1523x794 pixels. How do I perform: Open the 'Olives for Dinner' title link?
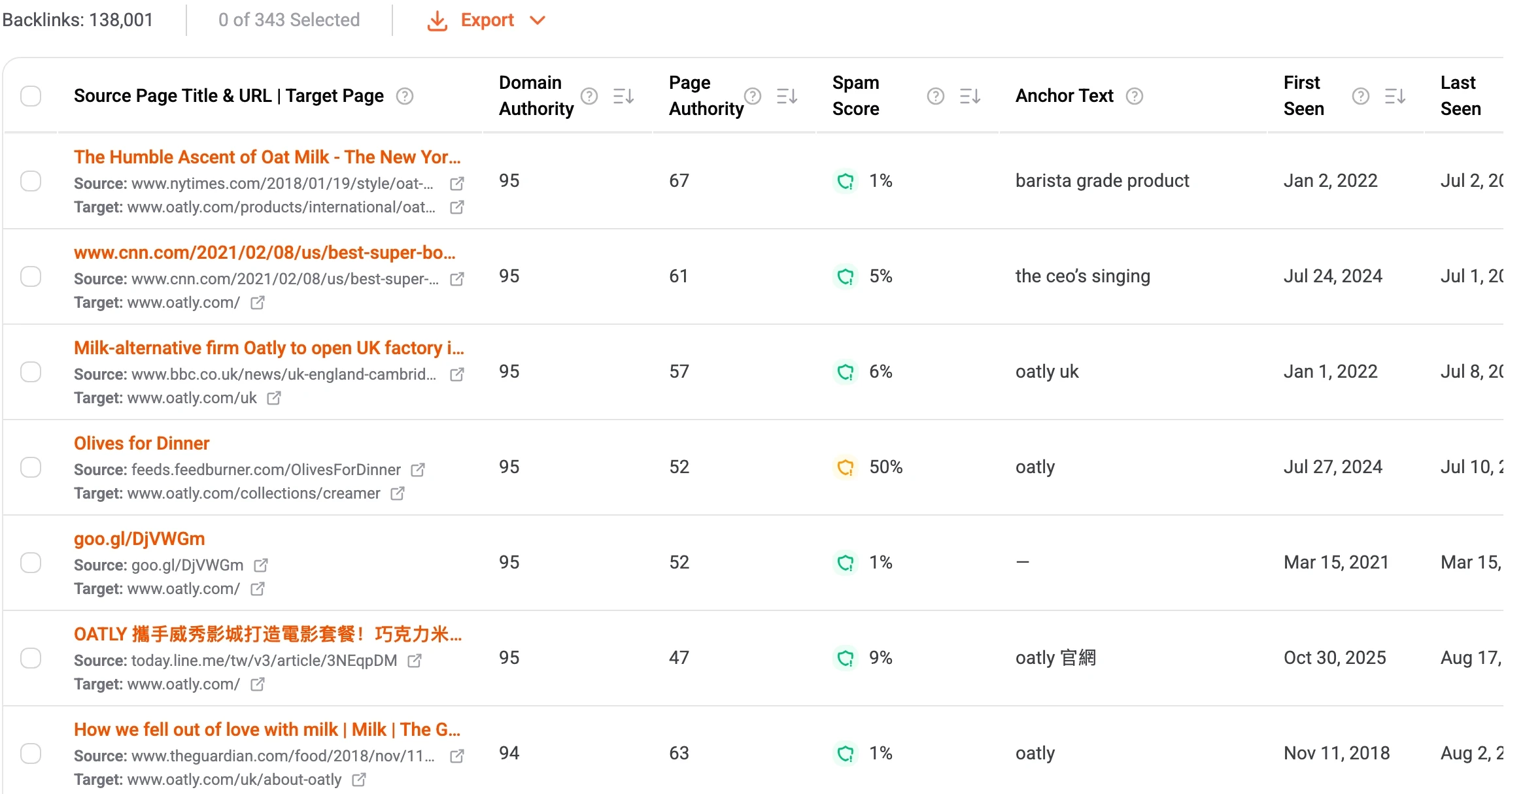(141, 443)
